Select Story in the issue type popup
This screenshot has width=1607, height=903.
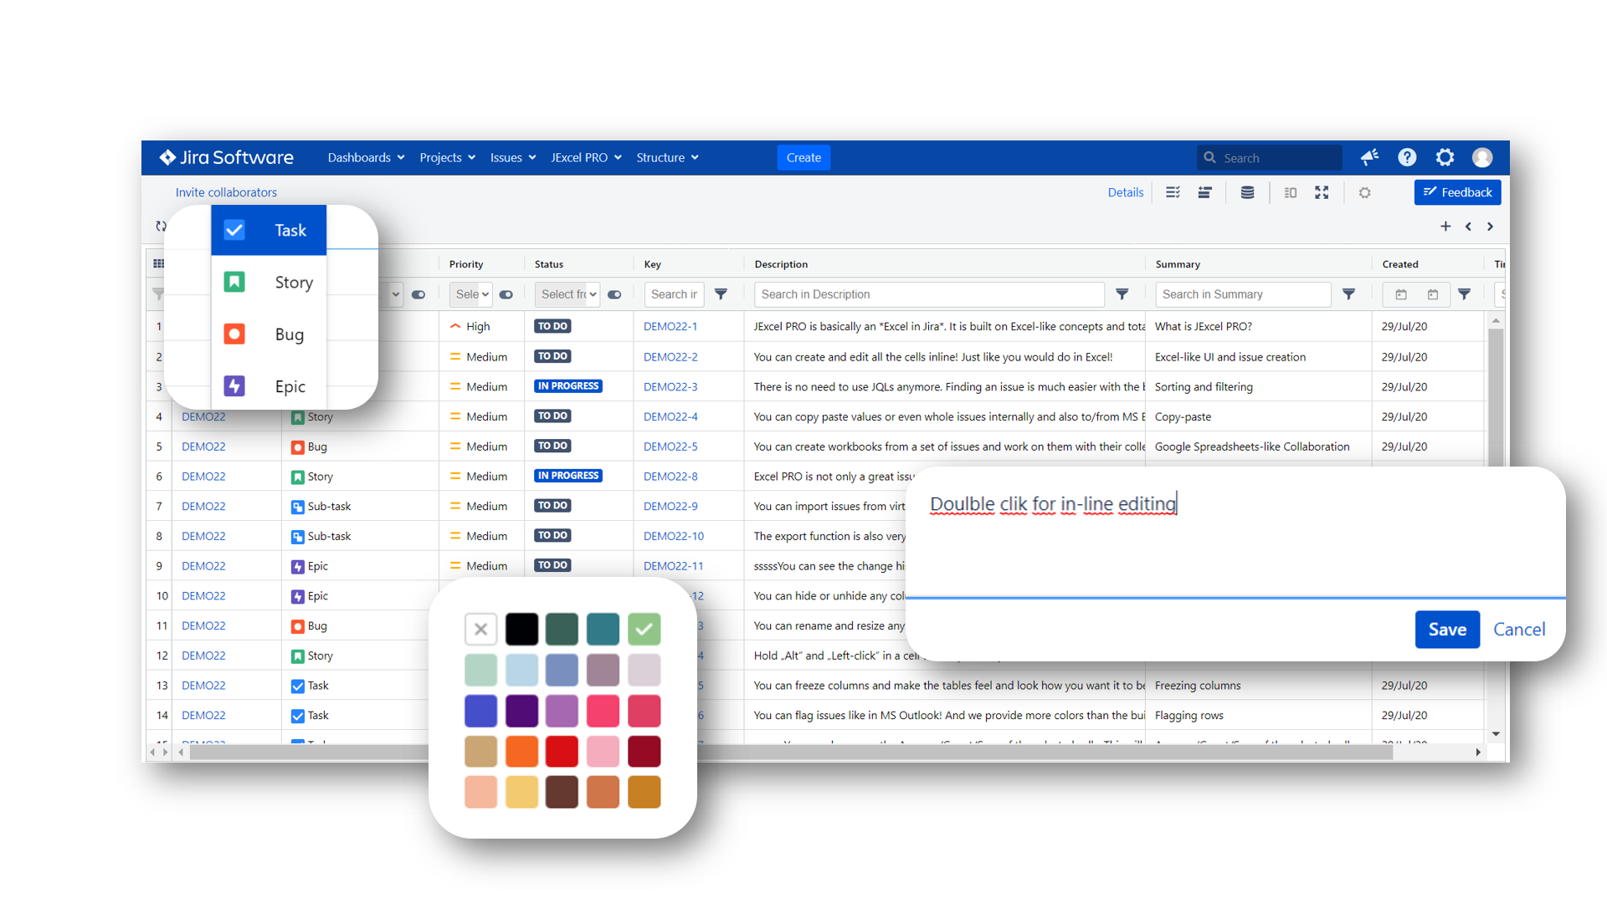coord(269,283)
